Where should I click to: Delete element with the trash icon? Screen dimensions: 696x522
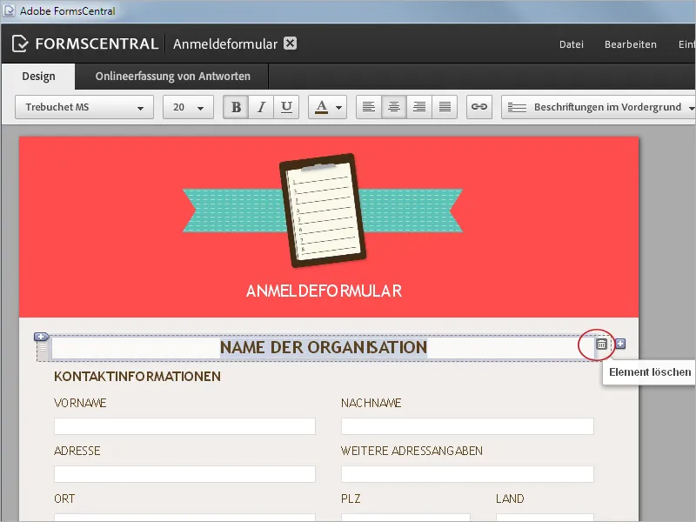[x=601, y=344]
